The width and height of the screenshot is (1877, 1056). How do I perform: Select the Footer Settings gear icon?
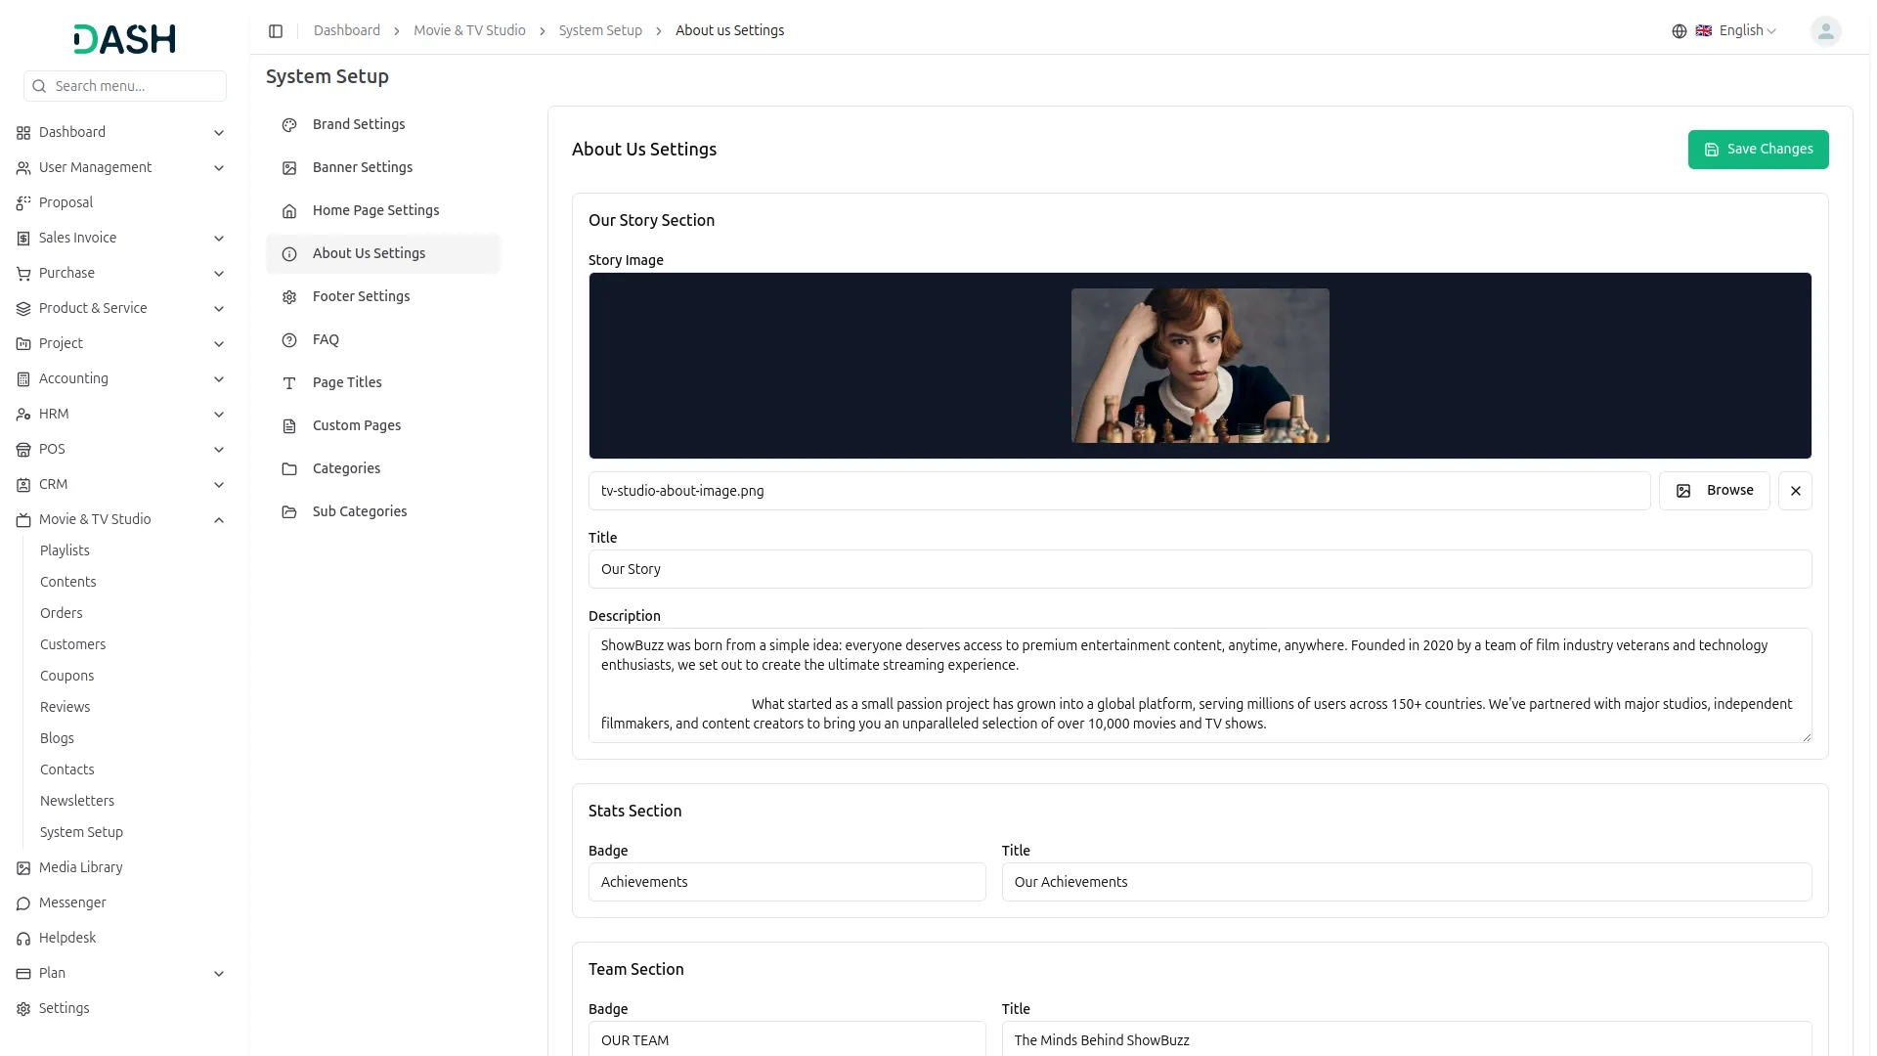click(x=288, y=297)
